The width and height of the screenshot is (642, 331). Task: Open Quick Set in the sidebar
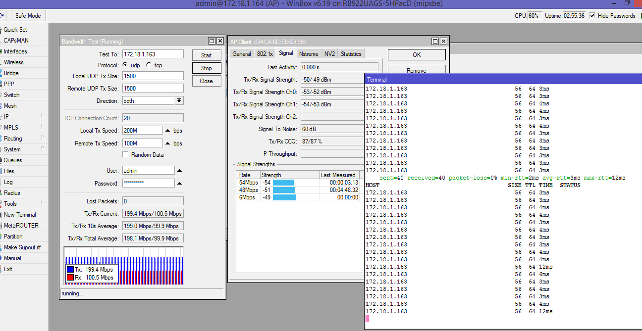(x=15, y=30)
